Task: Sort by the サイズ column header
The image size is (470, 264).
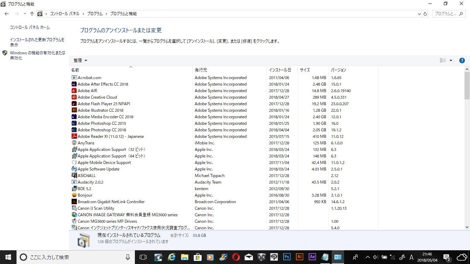Action: tap(313, 70)
